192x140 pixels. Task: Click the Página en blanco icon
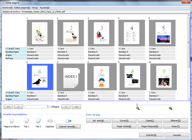click(12, 121)
